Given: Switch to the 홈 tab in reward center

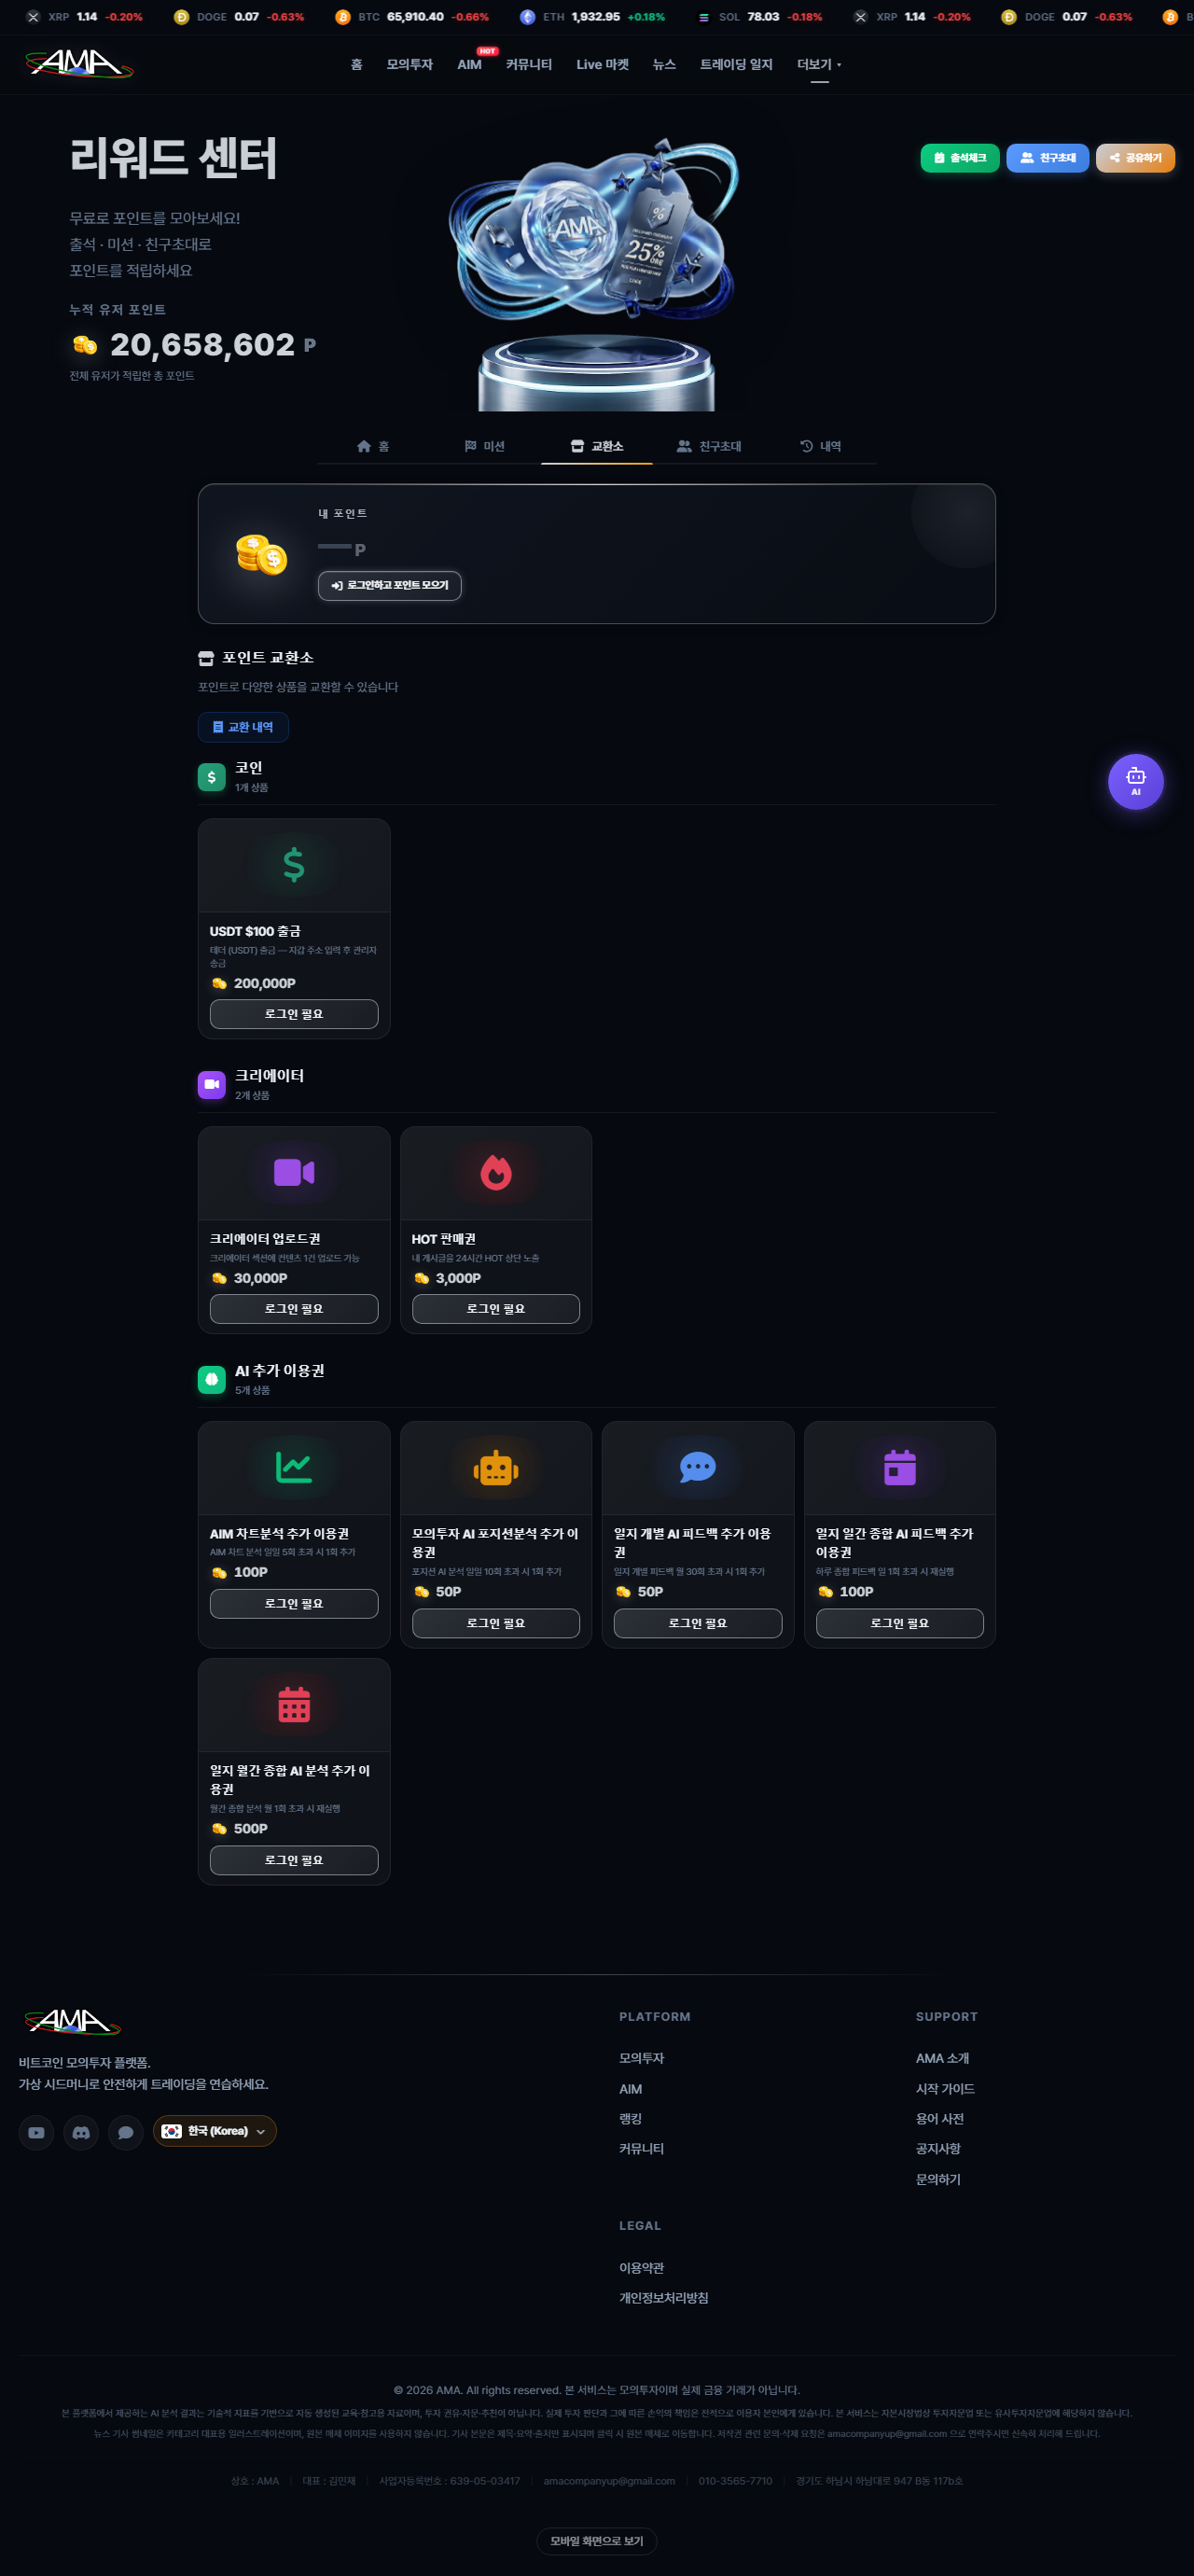Looking at the screenshot, I should pyautogui.click(x=373, y=446).
